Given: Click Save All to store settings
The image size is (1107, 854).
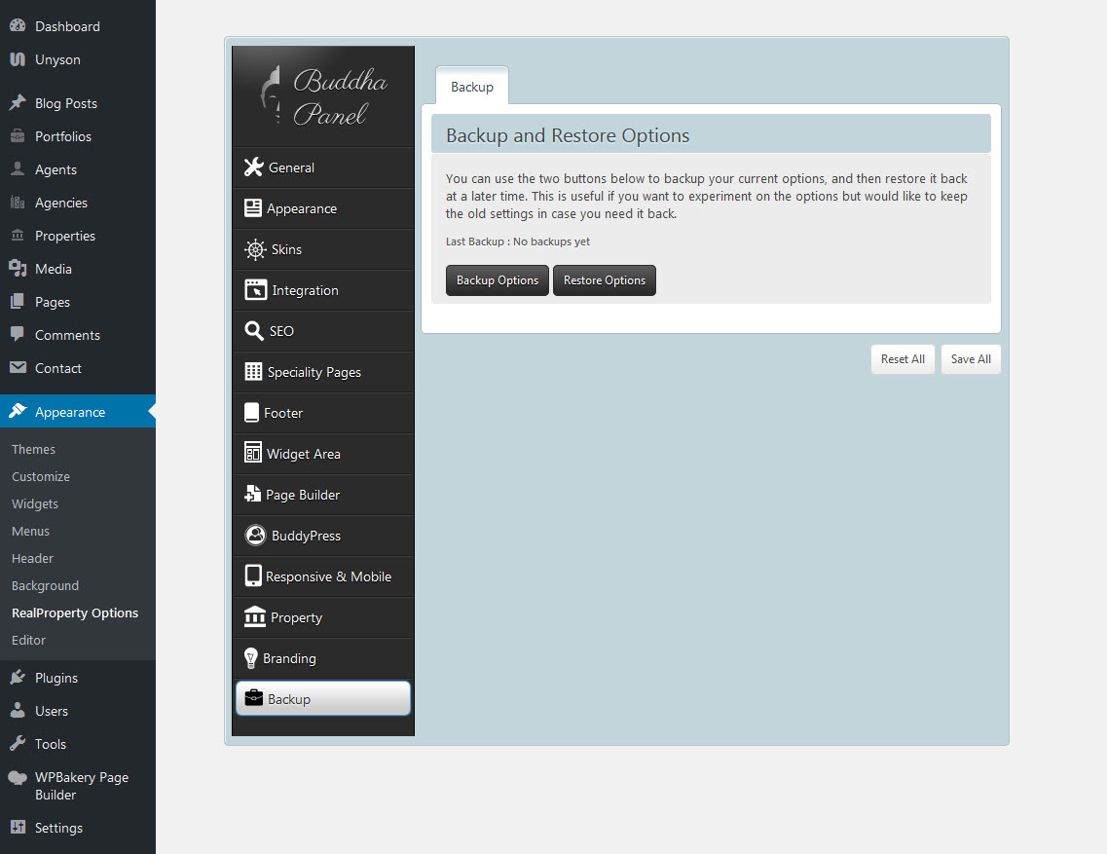Looking at the screenshot, I should tap(970, 359).
